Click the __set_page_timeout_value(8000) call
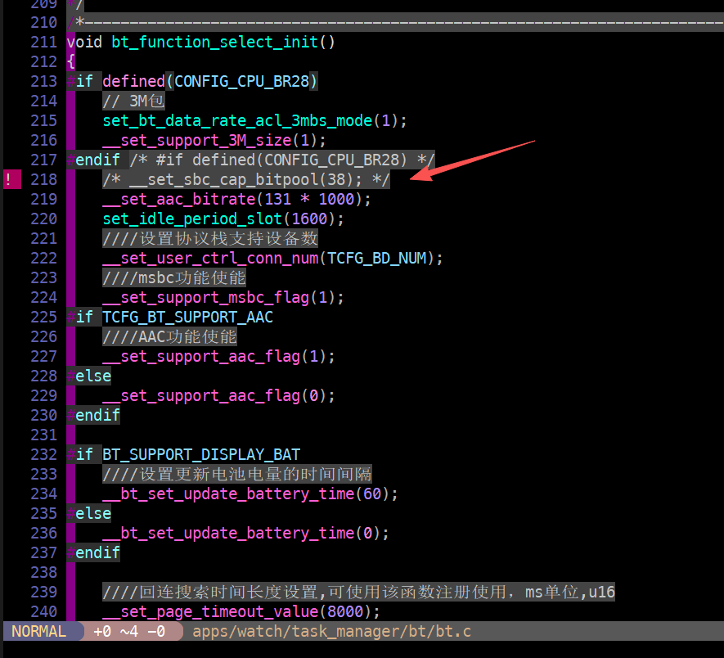Image resolution: width=724 pixels, height=658 pixels. 241,611
